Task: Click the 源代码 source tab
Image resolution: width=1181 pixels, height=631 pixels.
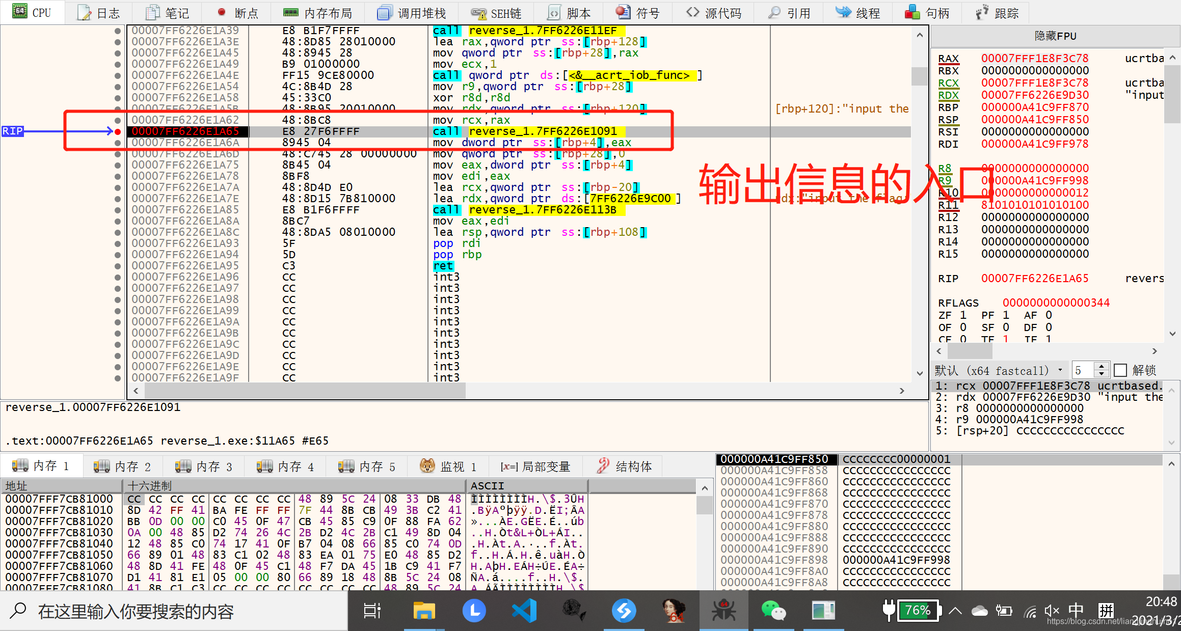Action: click(714, 13)
